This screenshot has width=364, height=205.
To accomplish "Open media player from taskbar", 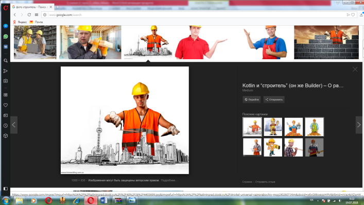I will tap(33, 200).
